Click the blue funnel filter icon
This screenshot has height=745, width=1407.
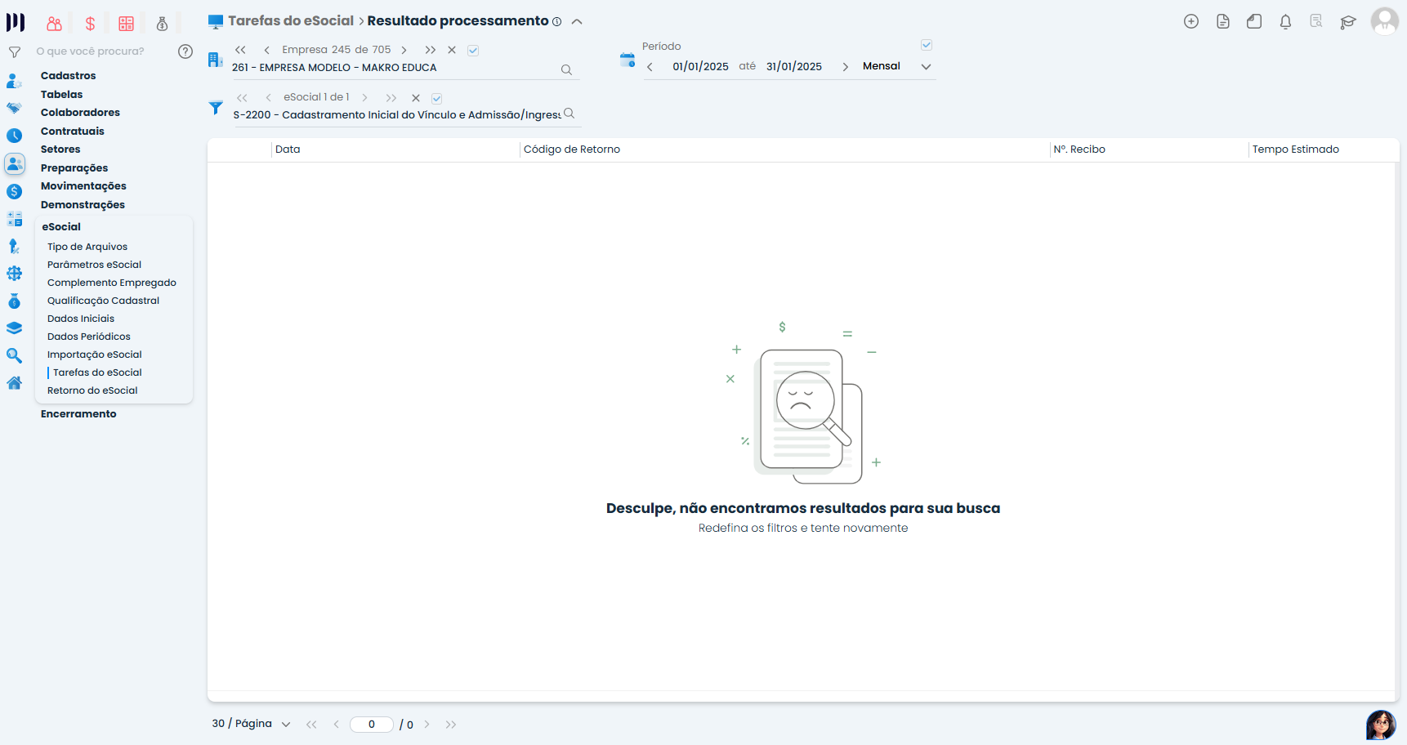216,108
